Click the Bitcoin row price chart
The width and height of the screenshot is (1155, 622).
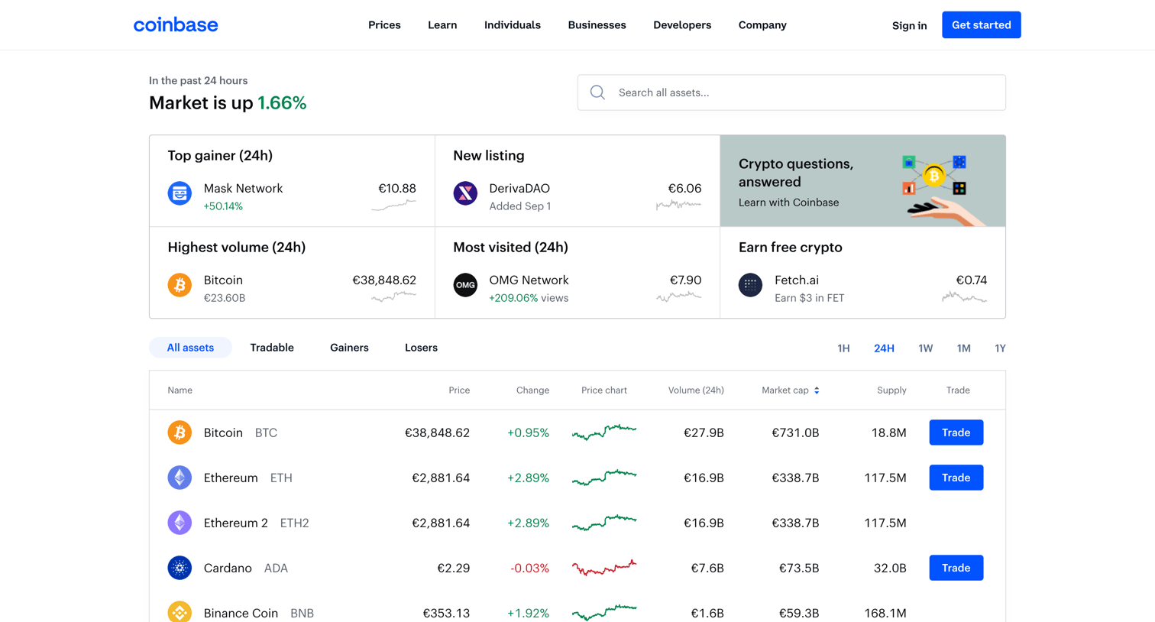604,432
